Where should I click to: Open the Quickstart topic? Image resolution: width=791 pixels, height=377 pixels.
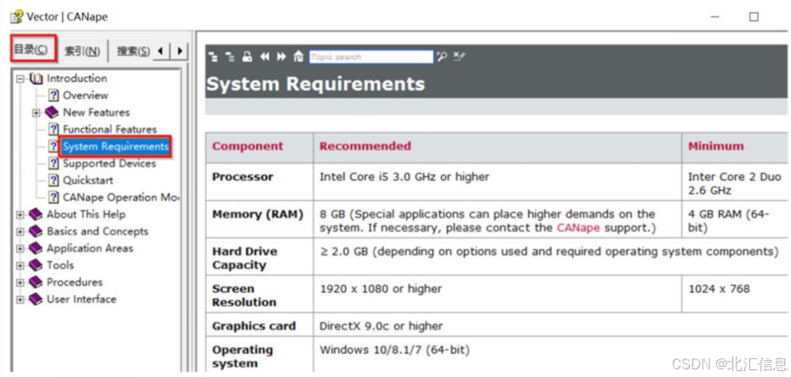pyautogui.click(x=88, y=180)
